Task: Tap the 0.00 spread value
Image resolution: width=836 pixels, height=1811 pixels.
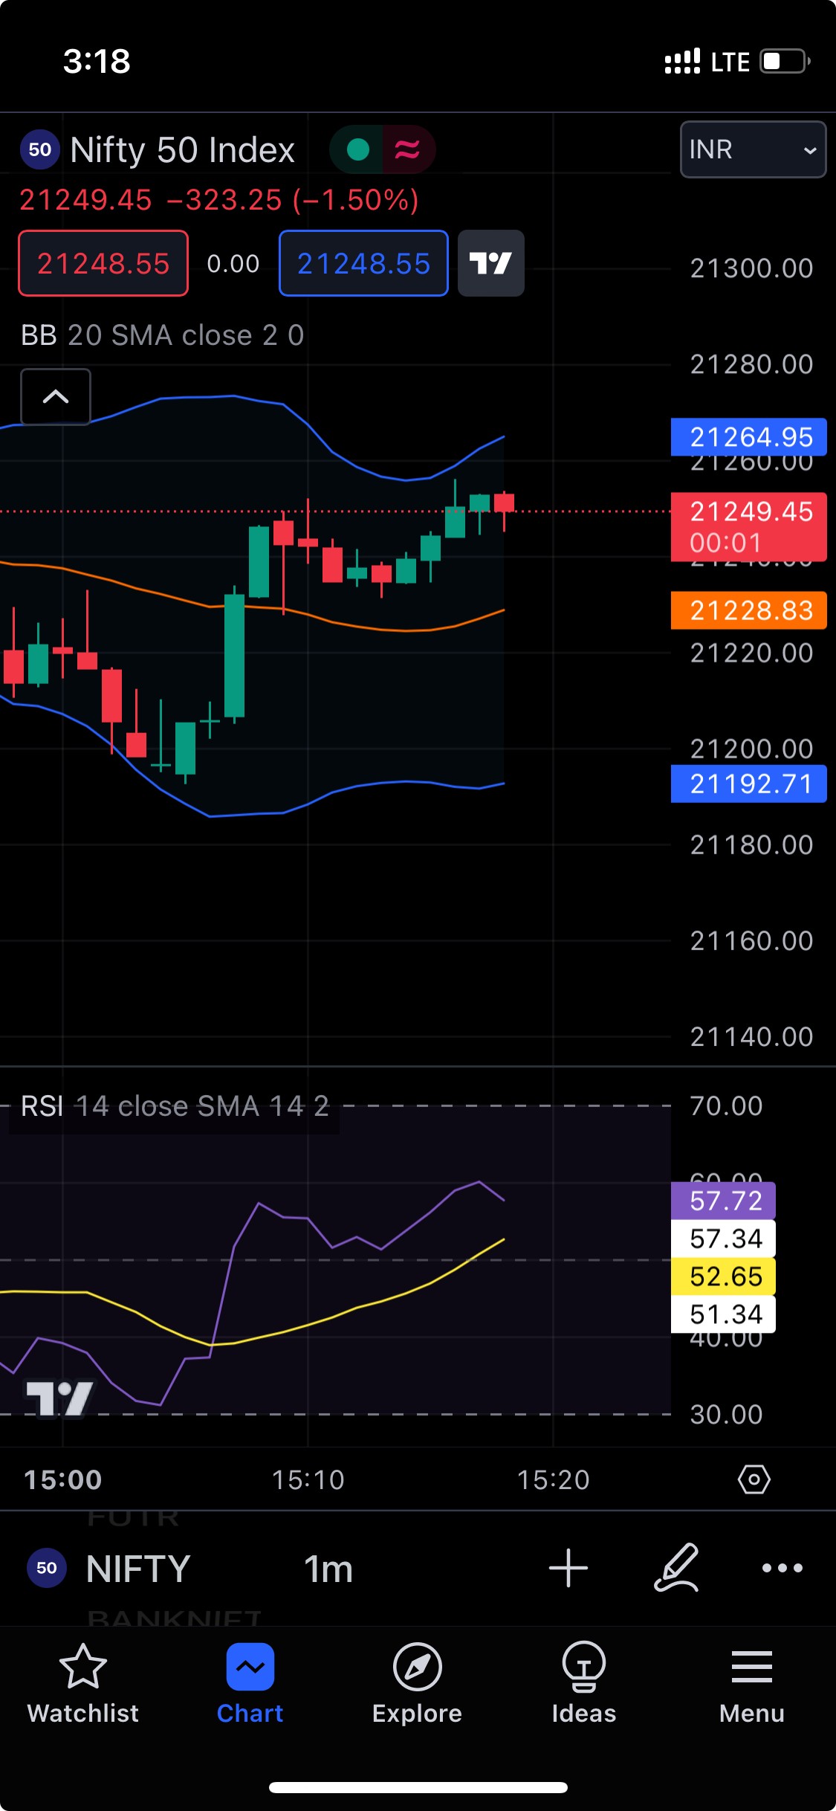Action: click(233, 263)
